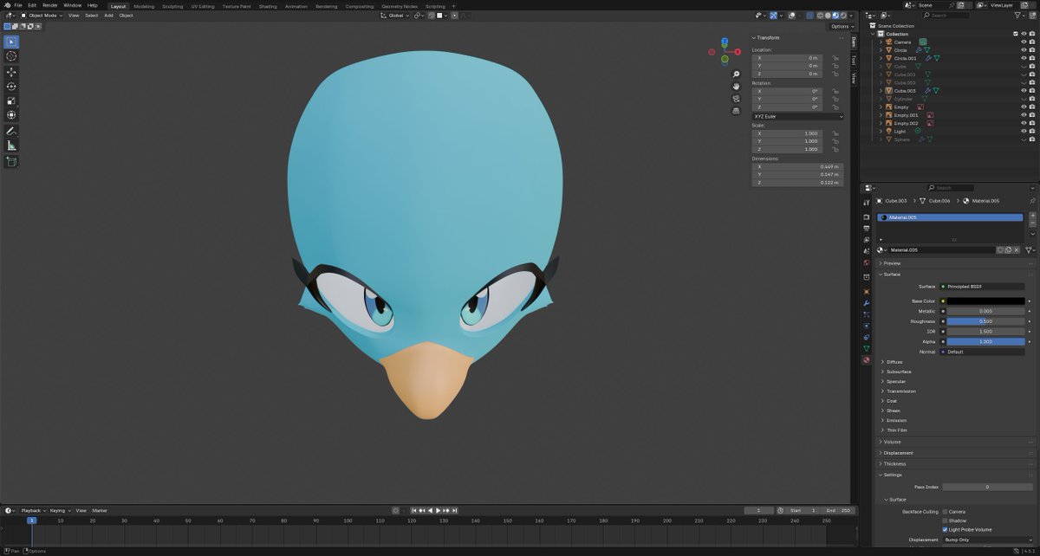Image resolution: width=1040 pixels, height=556 pixels.
Task: Open the viewport Add menu
Action: click(108, 16)
